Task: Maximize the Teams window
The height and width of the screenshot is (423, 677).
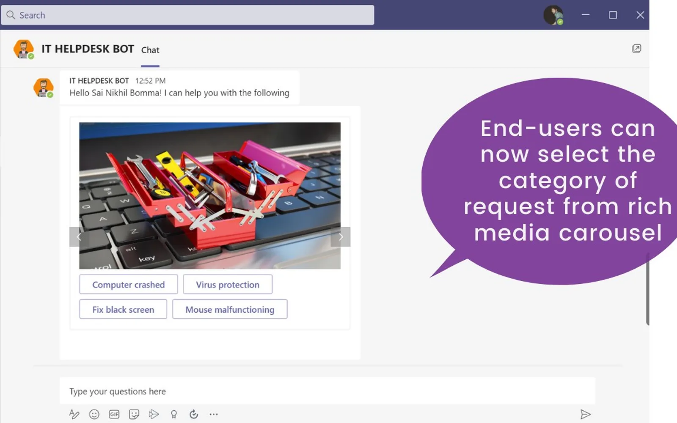Action: click(613, 15)
